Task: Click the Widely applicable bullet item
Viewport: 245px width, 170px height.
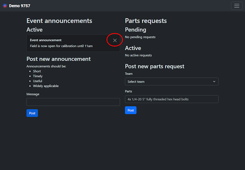Action: [46, 86]
